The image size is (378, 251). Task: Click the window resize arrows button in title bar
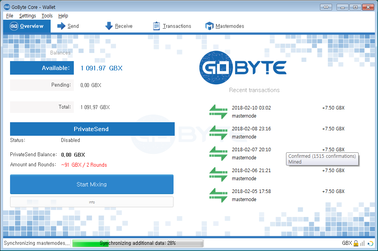[x=326, y=7]
